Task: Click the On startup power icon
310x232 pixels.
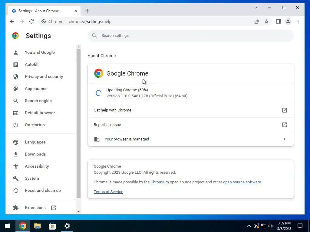Action: coord(16,125)
